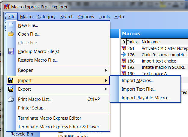Choose Open File... menu entry
The width and height of the screenshot is (188, 137).
(x=58, y=34)
